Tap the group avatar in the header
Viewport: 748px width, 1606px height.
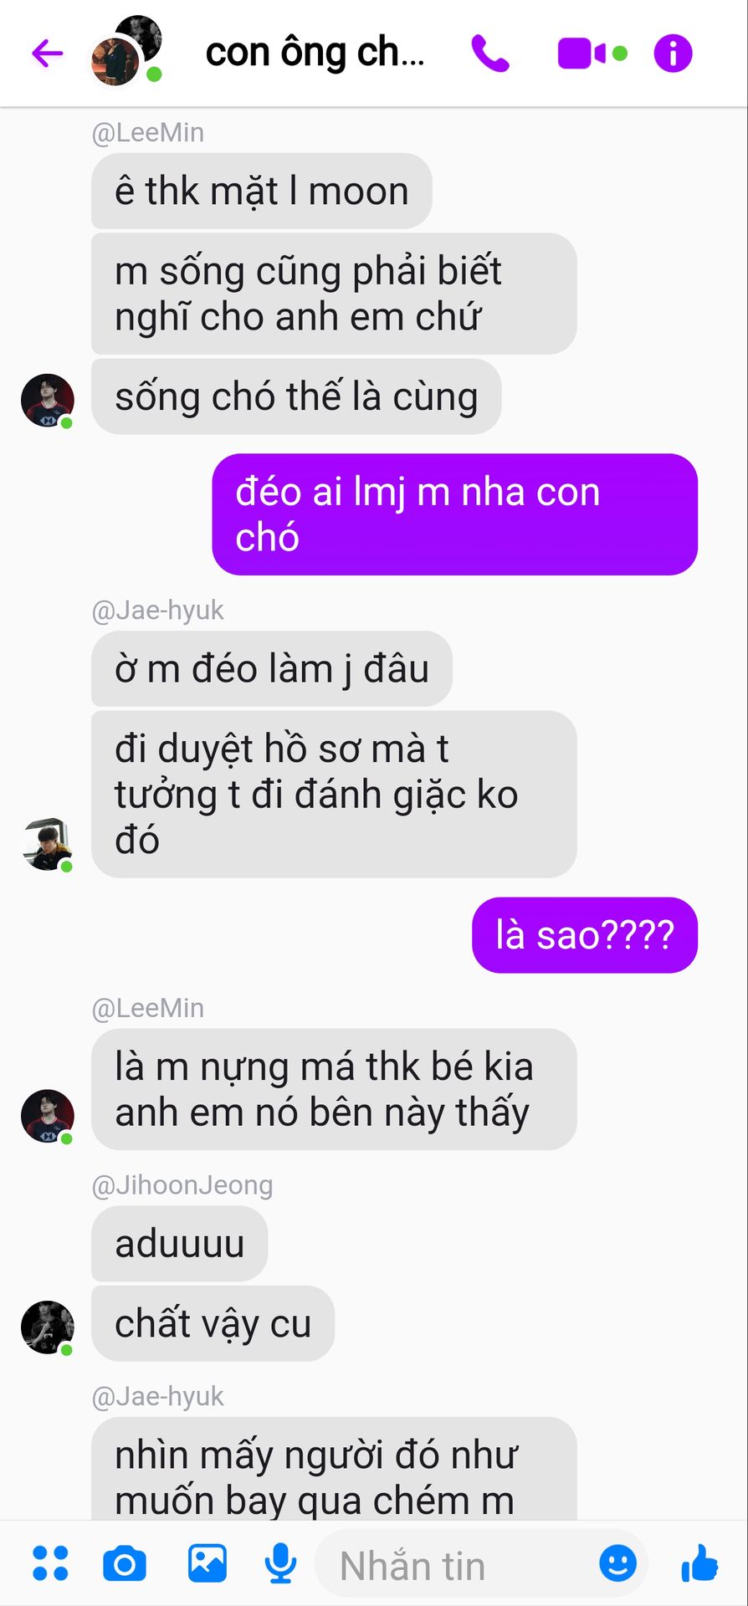[x=126, y=51]
